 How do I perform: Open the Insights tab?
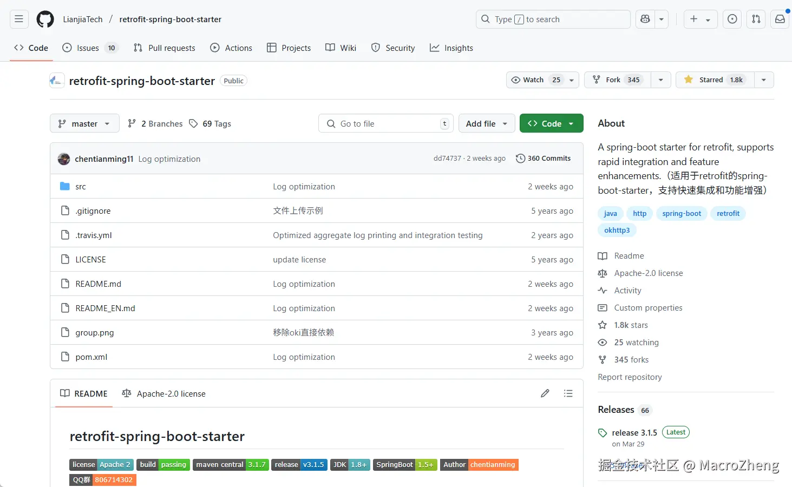click(x=451, y=48)
